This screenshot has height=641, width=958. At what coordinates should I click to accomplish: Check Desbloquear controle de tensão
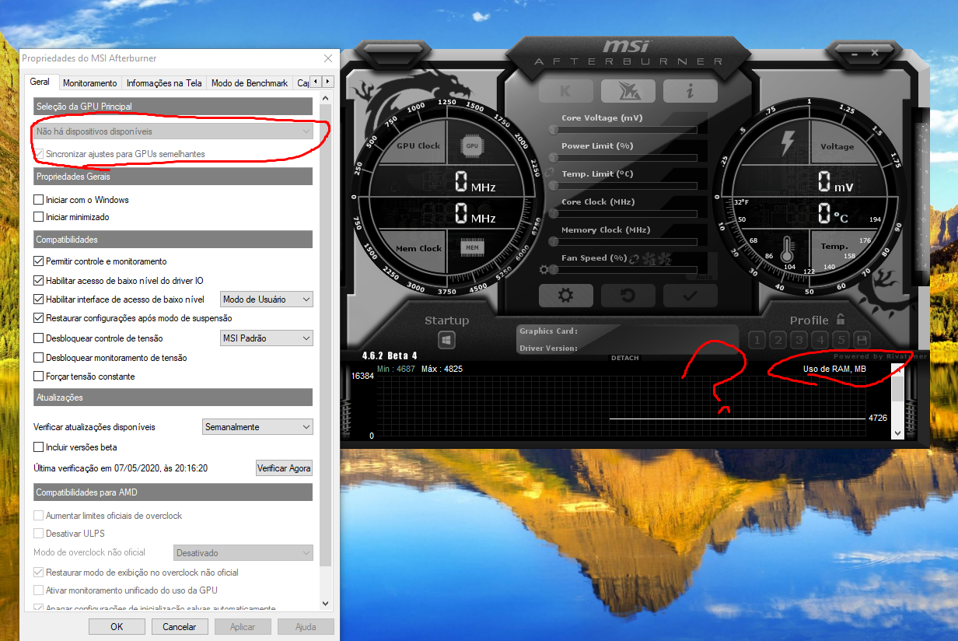pyautogui.click(x=39, y=338)
